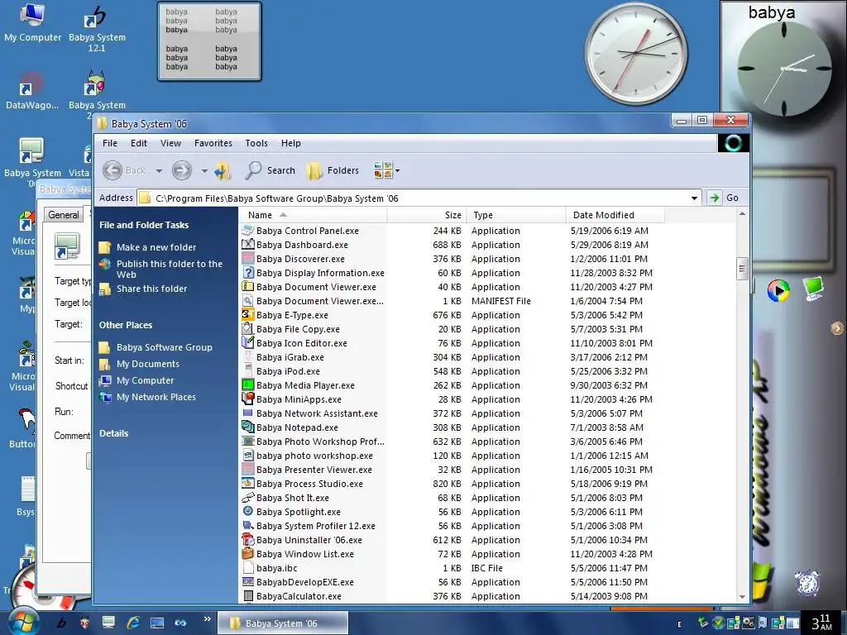Open the Search toolbar button
This screenshot has height=635, width=847.
pos(270,170)
